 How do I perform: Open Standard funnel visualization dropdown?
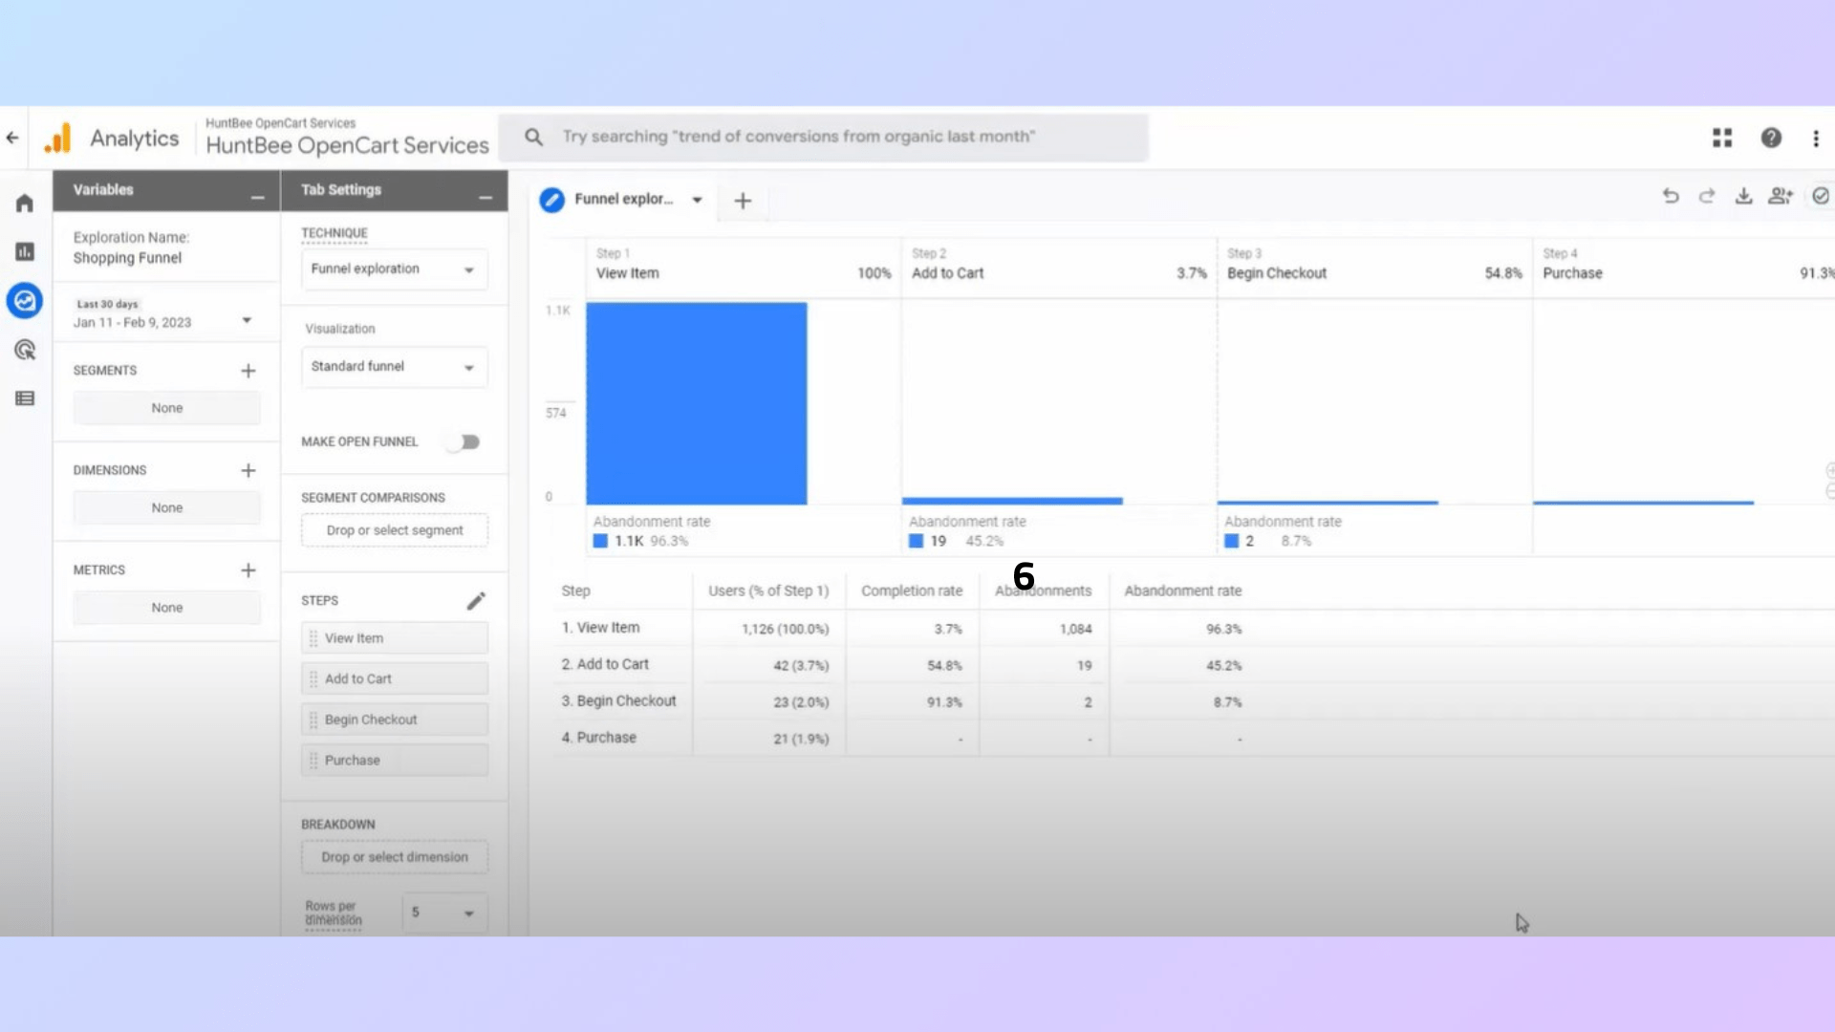(394, 367)
